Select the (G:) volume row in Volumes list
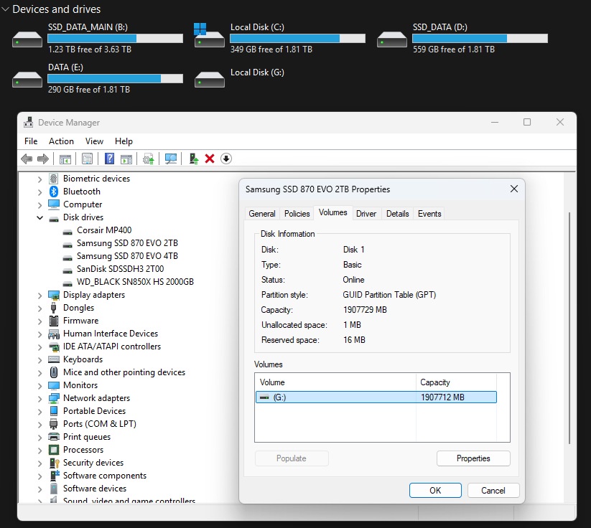This screenshot has height=528, width=591. pyautogui.click(x=376, y=397)
